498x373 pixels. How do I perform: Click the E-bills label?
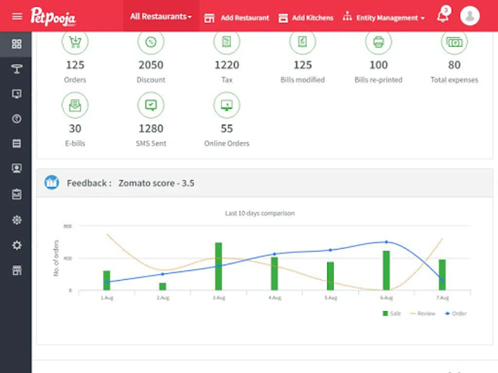(x=75, y=144)
